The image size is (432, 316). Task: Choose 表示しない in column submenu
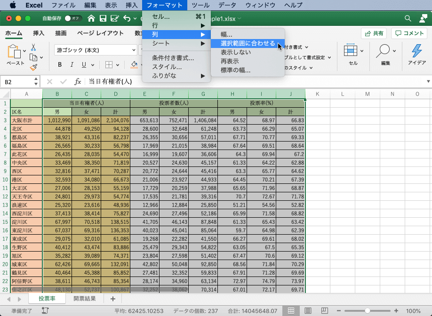point(248,52)
